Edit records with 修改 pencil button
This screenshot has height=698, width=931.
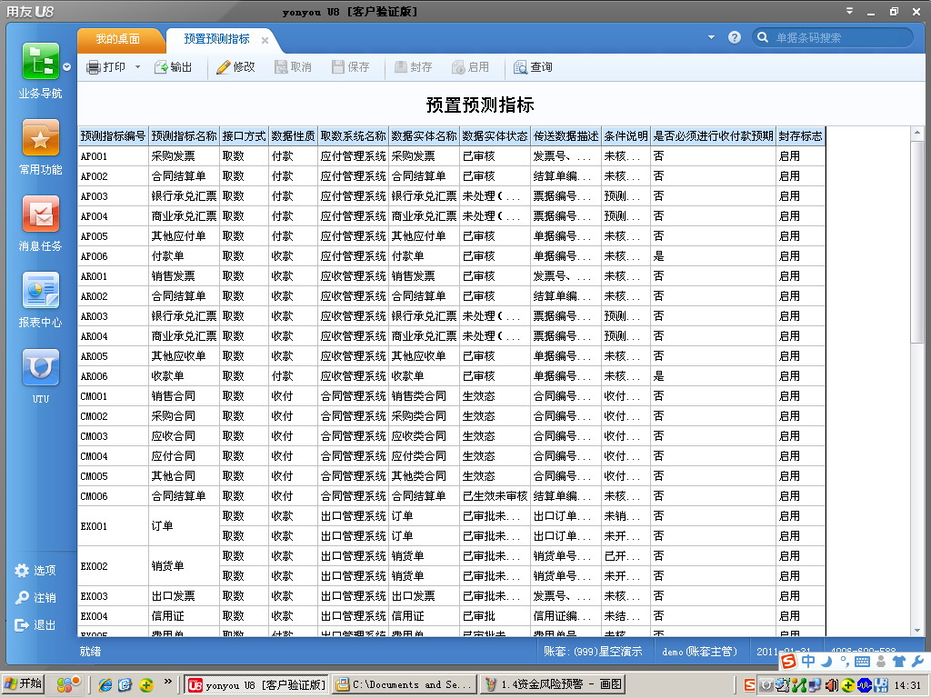tap(235, 67)
